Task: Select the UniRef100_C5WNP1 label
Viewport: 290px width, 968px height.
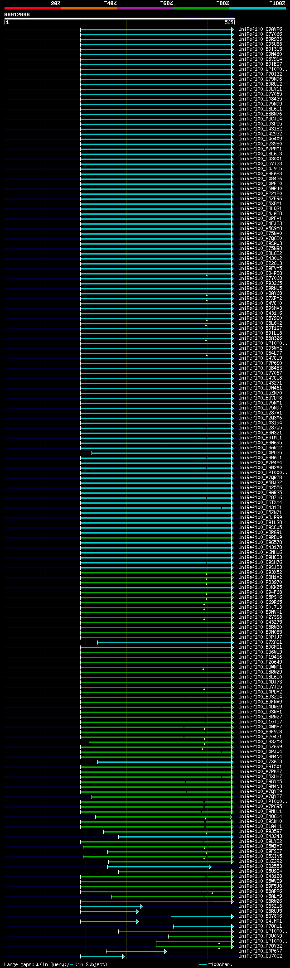Action: 260,667
